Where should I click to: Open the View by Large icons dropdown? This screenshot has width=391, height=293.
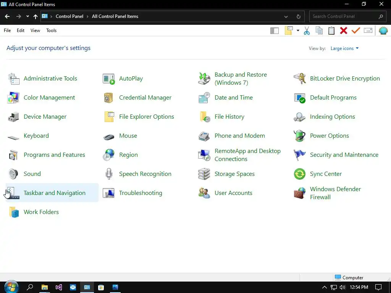click(344, 48)
